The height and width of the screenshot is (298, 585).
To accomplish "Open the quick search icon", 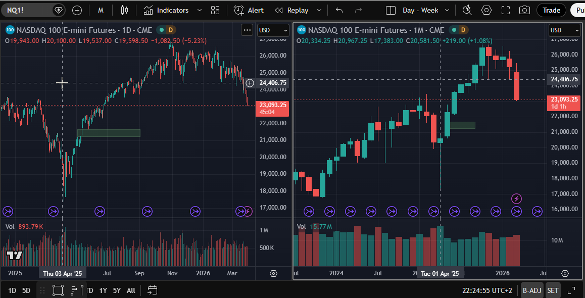I will (467, 10).
